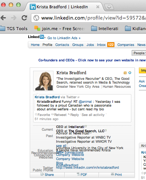Click the 122 unread inbox badge
The width and height of the screenshot is (146, 180).
111,45
